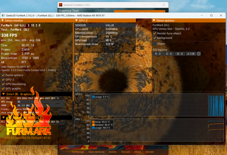This screenshot has height=155, width=227.
Task: Click the Donate link
Action: [150, 152]
